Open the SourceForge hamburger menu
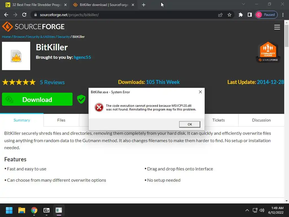Image resolution: width=289 pixels, height=217 pixels. coord(277,27)
